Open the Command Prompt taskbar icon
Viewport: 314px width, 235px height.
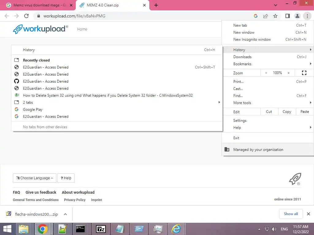[80, 229]
